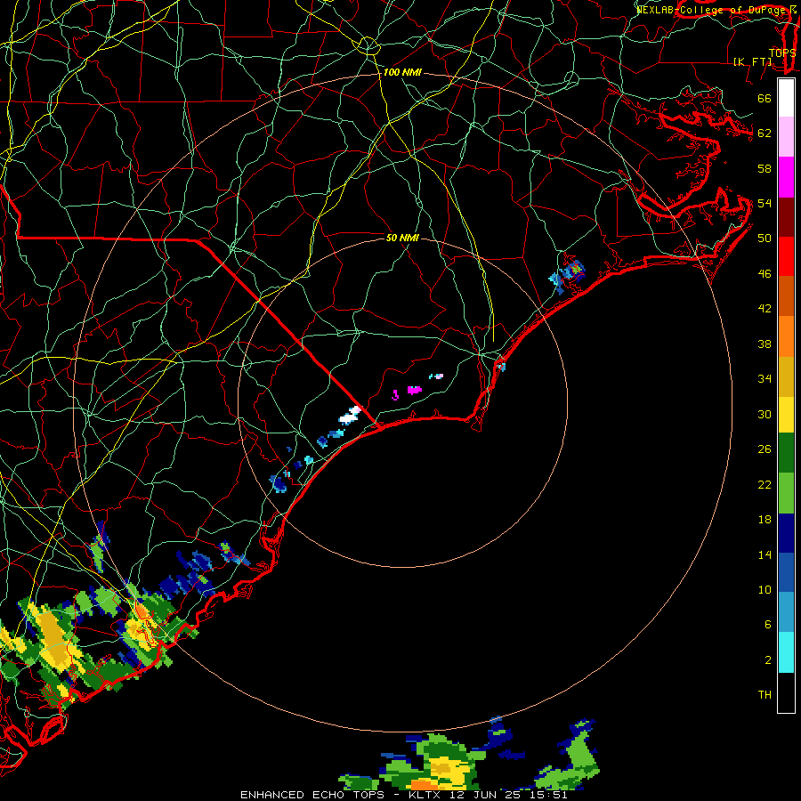The height and width of the screenshot is (801, 801).
Task: Click the white echo near the state border
Action: pyautogui.click(x=351, y=416)
